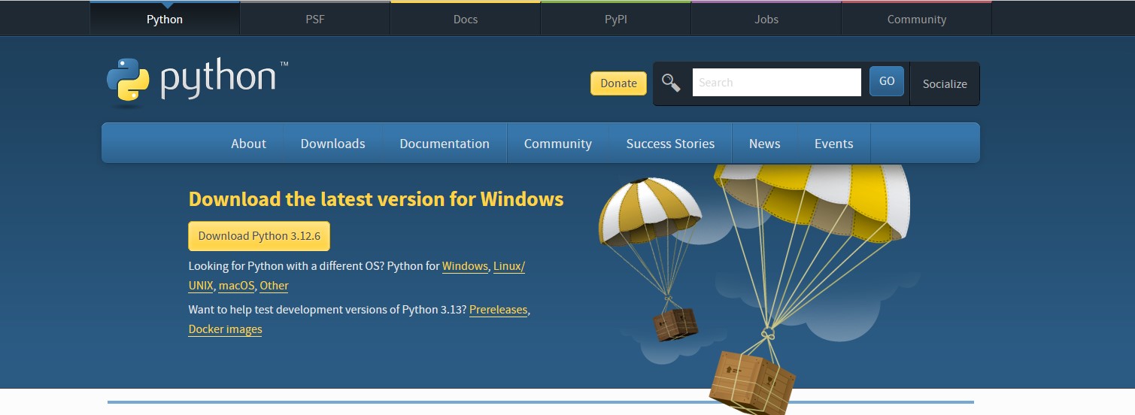Screen dimensions: 1135x415
Task: Switch to the PSF top tab
Action: (315, 20)
